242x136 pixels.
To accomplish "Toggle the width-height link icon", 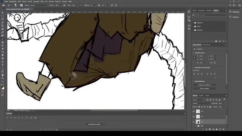I will 194,57.
